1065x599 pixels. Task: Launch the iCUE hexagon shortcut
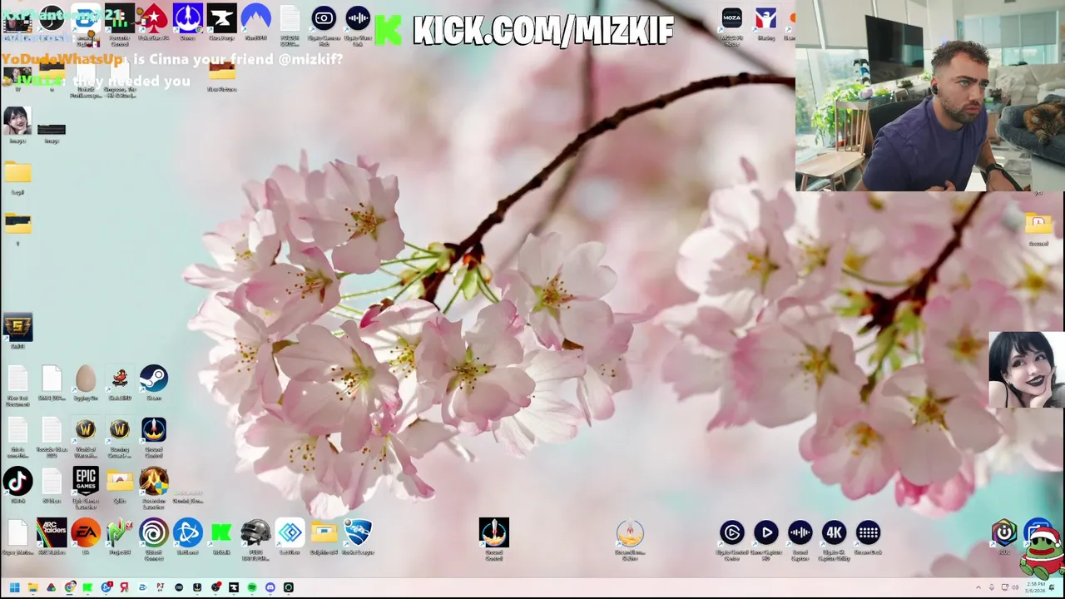[x=1004, y=532]
